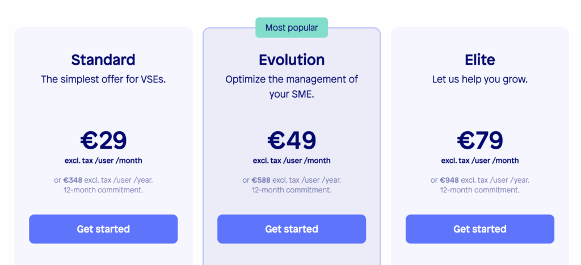581x265 pixels.
Task: Click the €948 yearly price
Action: point(449,180)
